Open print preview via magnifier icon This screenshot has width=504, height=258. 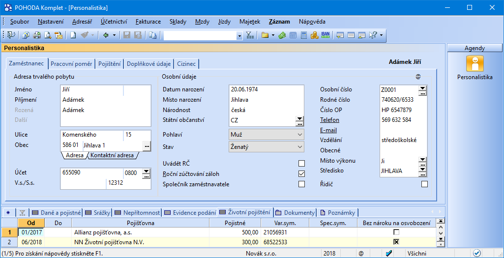48,35
